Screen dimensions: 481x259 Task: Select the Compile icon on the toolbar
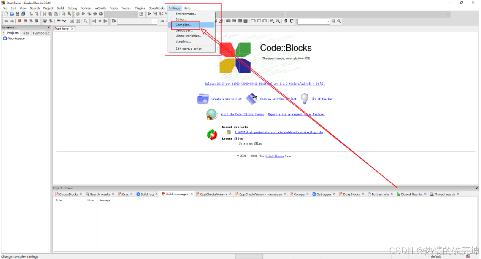pyautogui.click(x=77, y=13)
